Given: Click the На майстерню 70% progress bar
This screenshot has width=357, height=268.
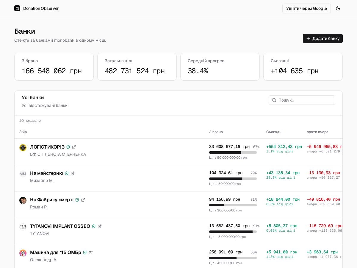Looking at the screenshot, I should [233, 179].
